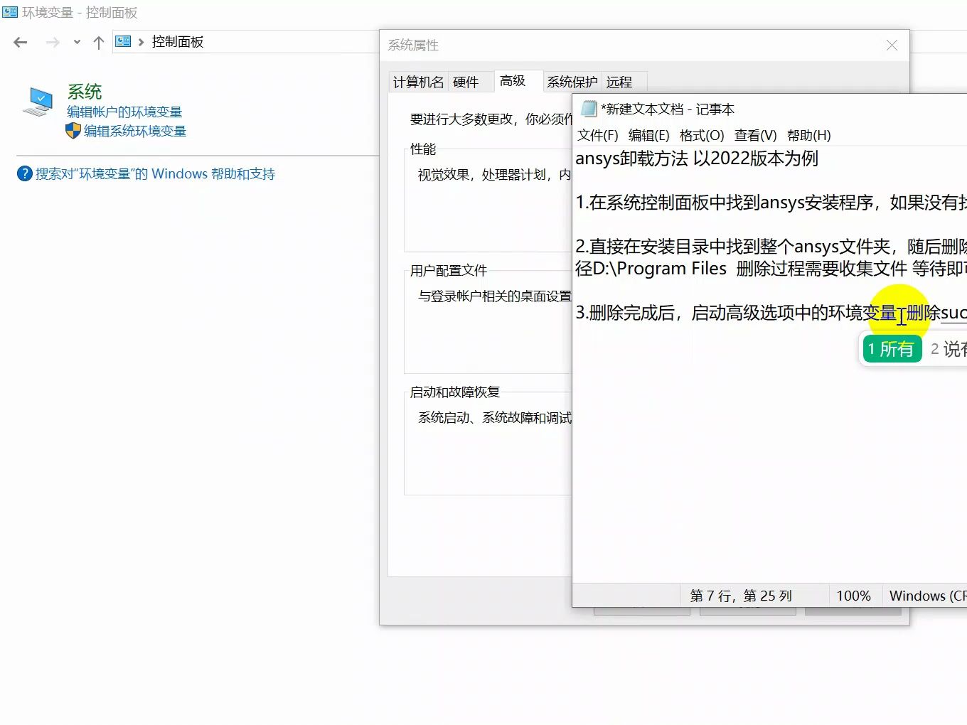This screenshot has width=967, height=725.
Task: Click the up one level arrow
Action: coord(99,43)
